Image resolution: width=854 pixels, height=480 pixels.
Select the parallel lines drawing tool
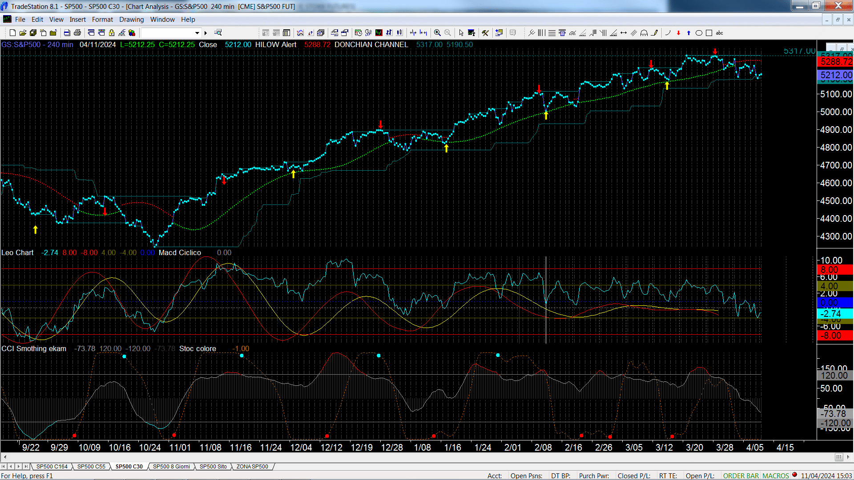click(x=634, y=33)
